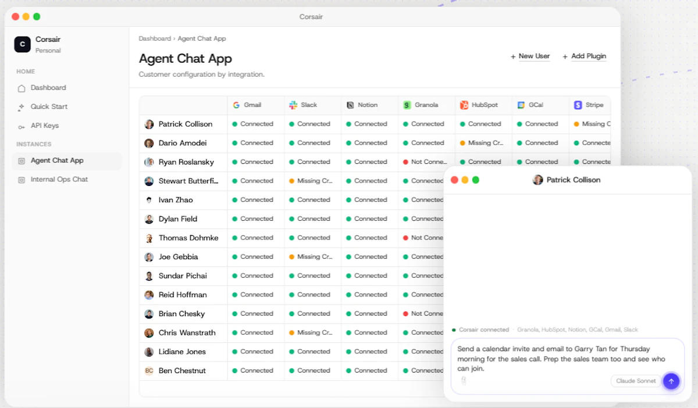
Task: Click the New User button
Action: [530, 56]
